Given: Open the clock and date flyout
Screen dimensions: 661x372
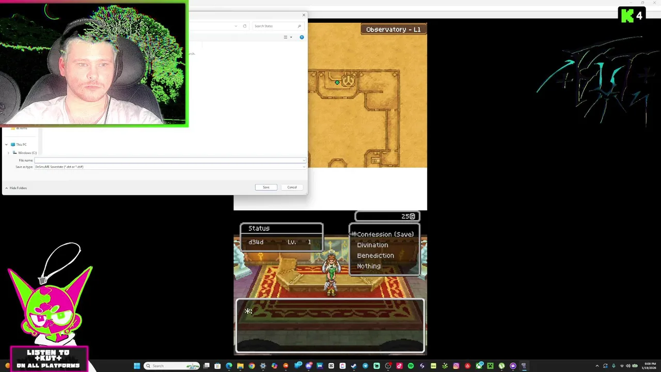Looking at the screenshot, I should point(649,366).
